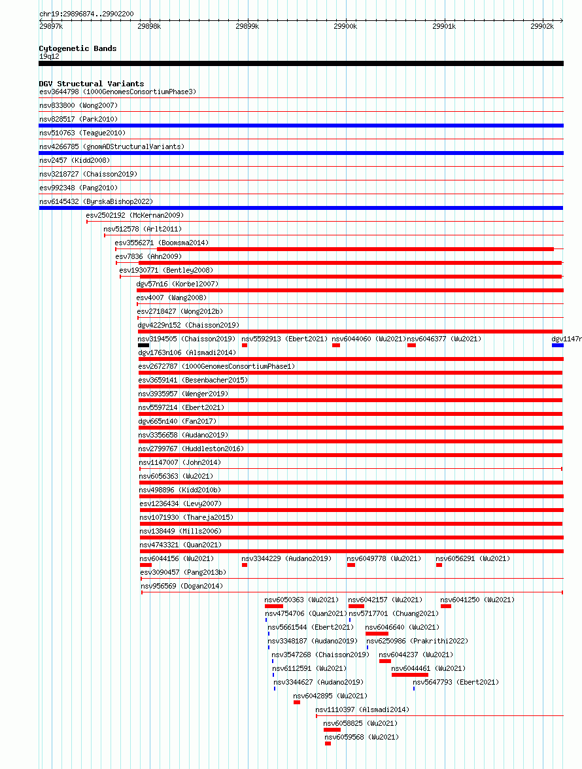This screenshot has height=769, width=582.
Task: Select esv1930771 (Bentley2008) variant
Action: click(166, 270)
